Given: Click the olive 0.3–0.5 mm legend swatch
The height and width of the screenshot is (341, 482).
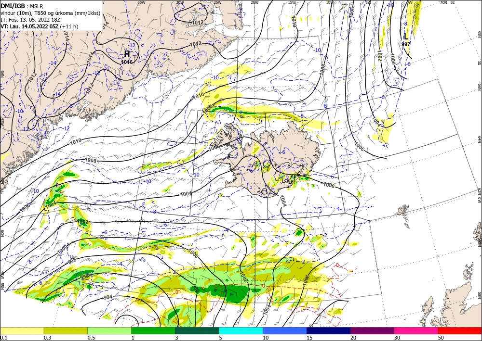Looking at the screenshot, I should (x=66, y=330).
